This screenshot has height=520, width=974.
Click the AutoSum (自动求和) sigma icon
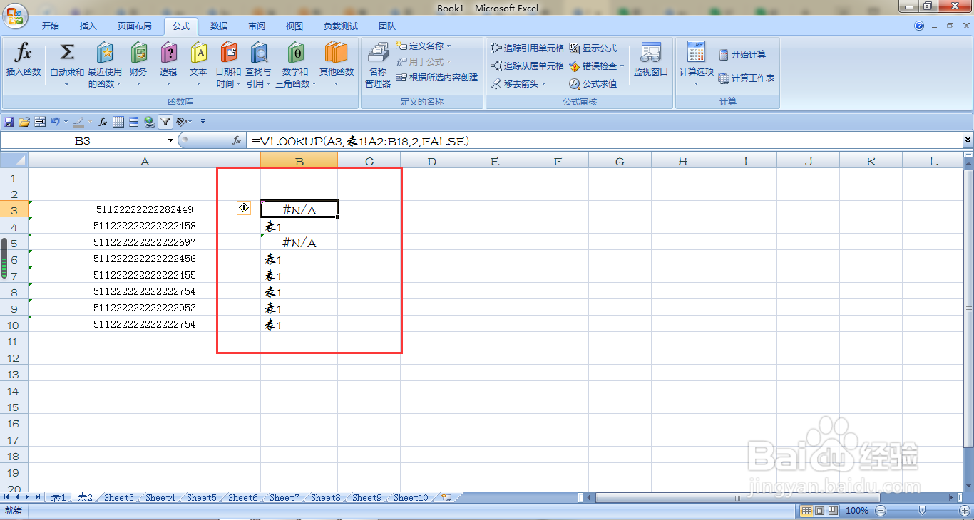66,53
